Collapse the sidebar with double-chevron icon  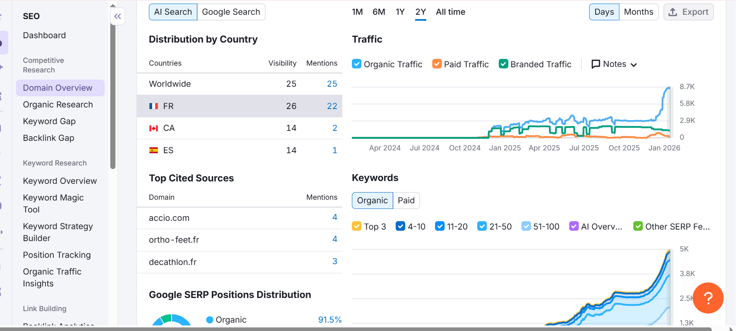pyautogui.click(x=117, y=16)
